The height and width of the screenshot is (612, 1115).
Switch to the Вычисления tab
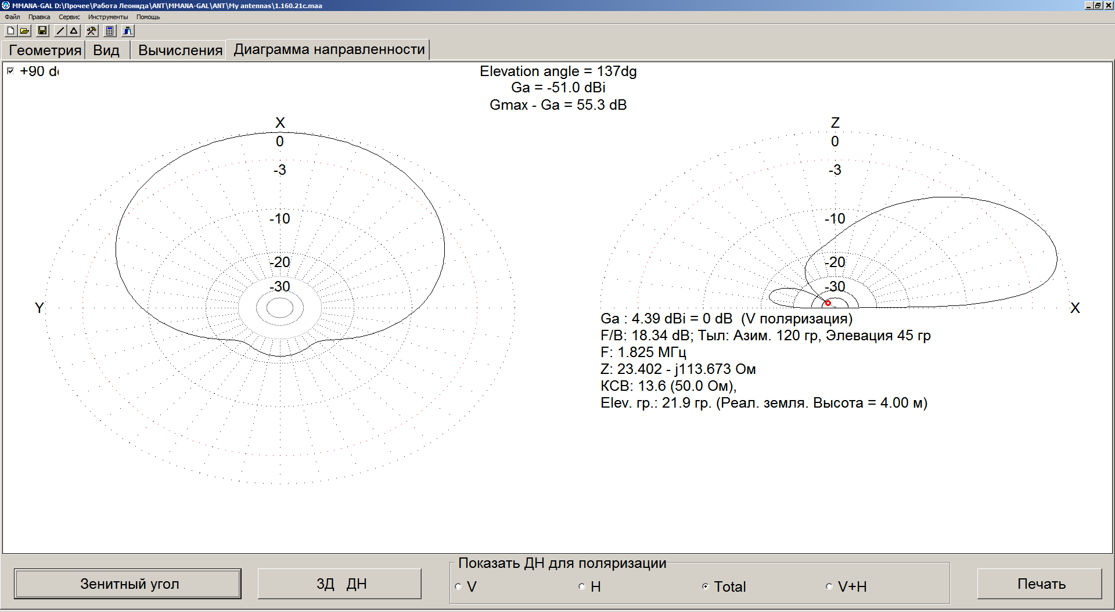tap(180, 50)
